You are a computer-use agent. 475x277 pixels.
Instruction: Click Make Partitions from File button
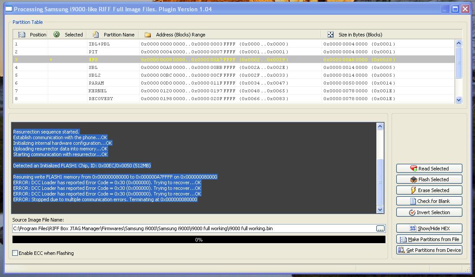pos(429,239)
